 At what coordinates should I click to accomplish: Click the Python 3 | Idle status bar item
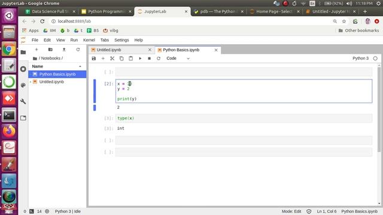click(x=68, y=211)
